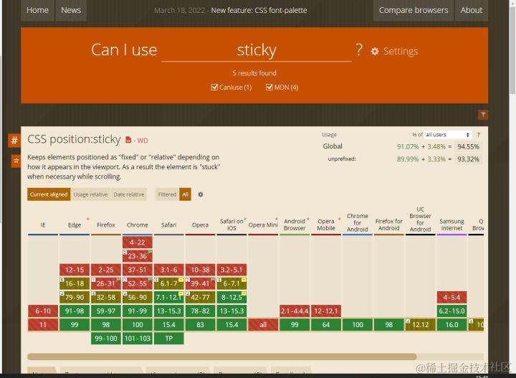
Task: Click the Opera browser column header
Action: pos(200,225)
